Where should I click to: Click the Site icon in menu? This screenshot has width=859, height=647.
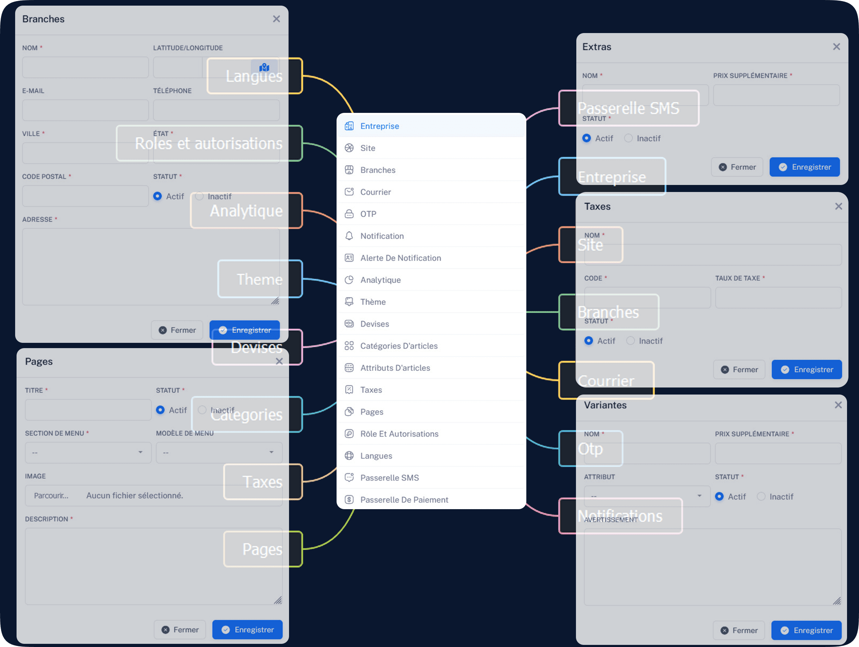click(349, 147)
